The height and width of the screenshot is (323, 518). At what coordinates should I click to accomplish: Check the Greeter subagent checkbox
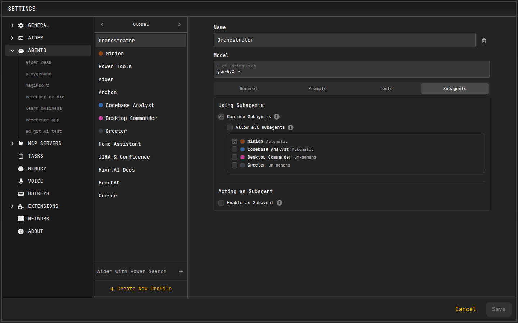[x=235, y=165]
